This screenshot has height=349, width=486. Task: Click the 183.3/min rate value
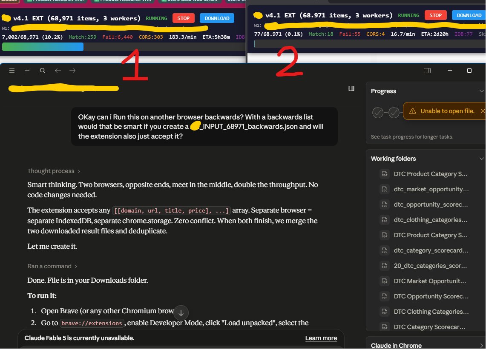coord(183,37)
